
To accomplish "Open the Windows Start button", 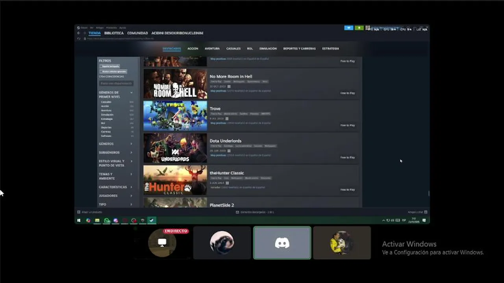I will click(x=79, y=221).
